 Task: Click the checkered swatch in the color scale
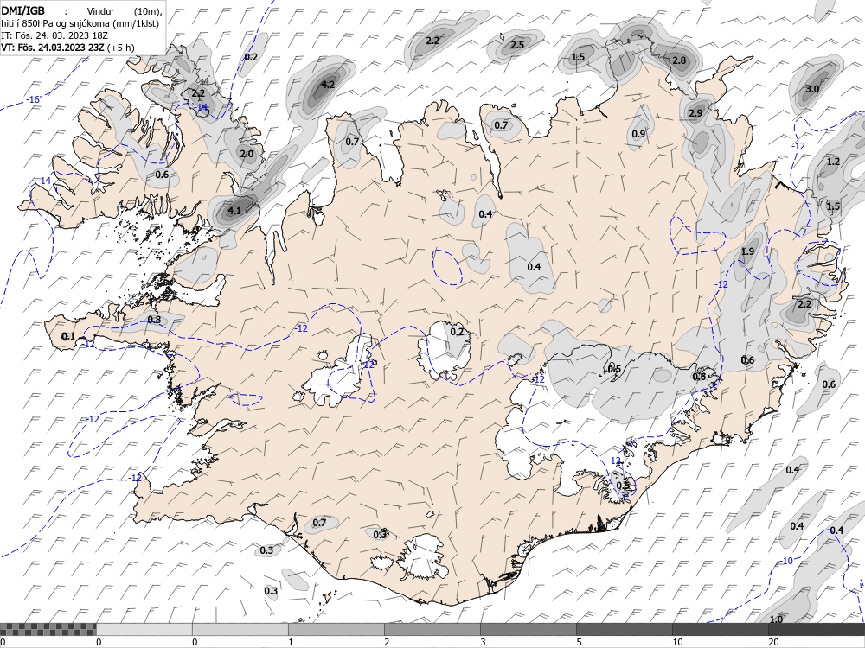click(x=48, y=629)
